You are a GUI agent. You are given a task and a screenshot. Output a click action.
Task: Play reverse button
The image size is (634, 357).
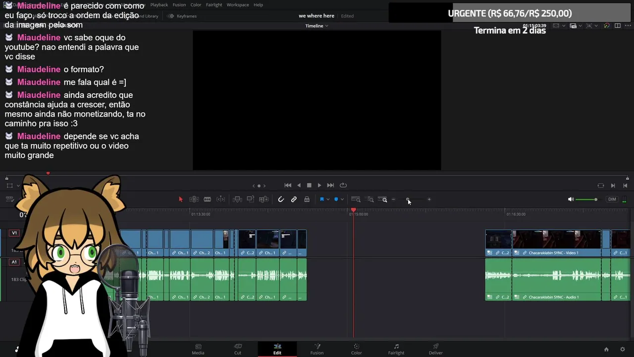point(299,185)
